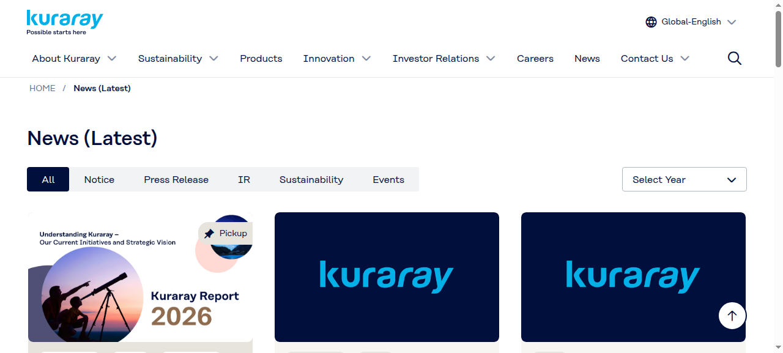Click the Kuraray logo in the header
The height and width of the screenshot is (353, 783).
tap(65, 23)
